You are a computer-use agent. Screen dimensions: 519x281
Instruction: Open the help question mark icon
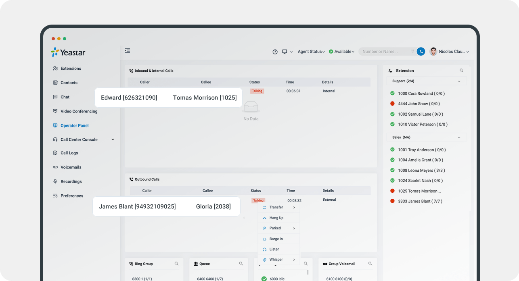point(275,52)
